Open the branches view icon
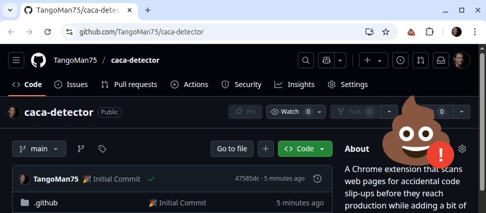Viewport: 486px width, 213px height. tap(81, 149)
